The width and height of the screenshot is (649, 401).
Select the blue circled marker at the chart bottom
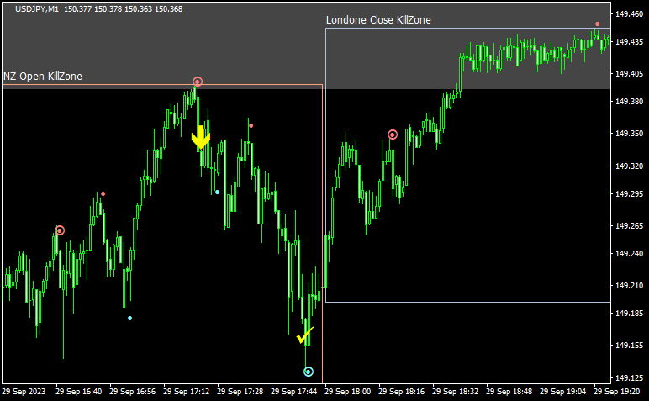[x=309, y=371]
